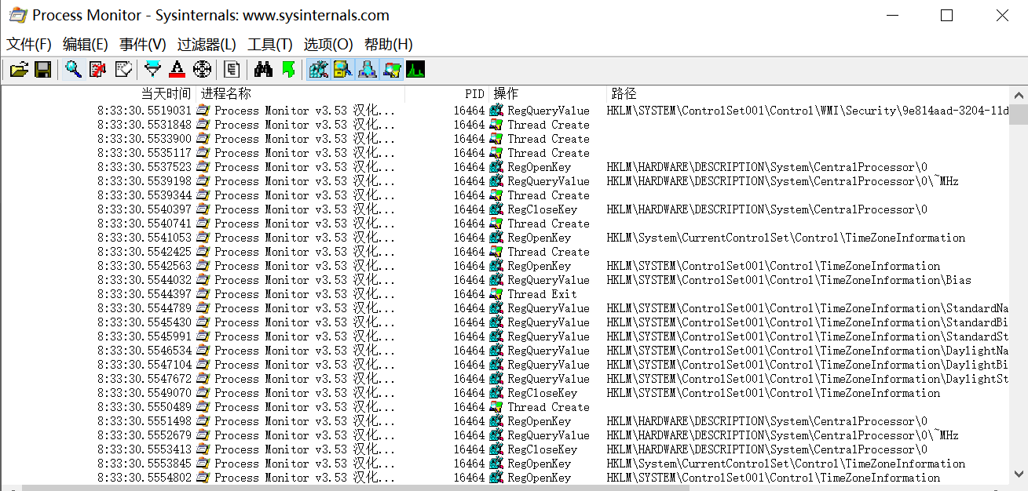Select RegOpenKey at 8:33:30.5541053
The image size is (1028, 491).
[x=539, y=238]
